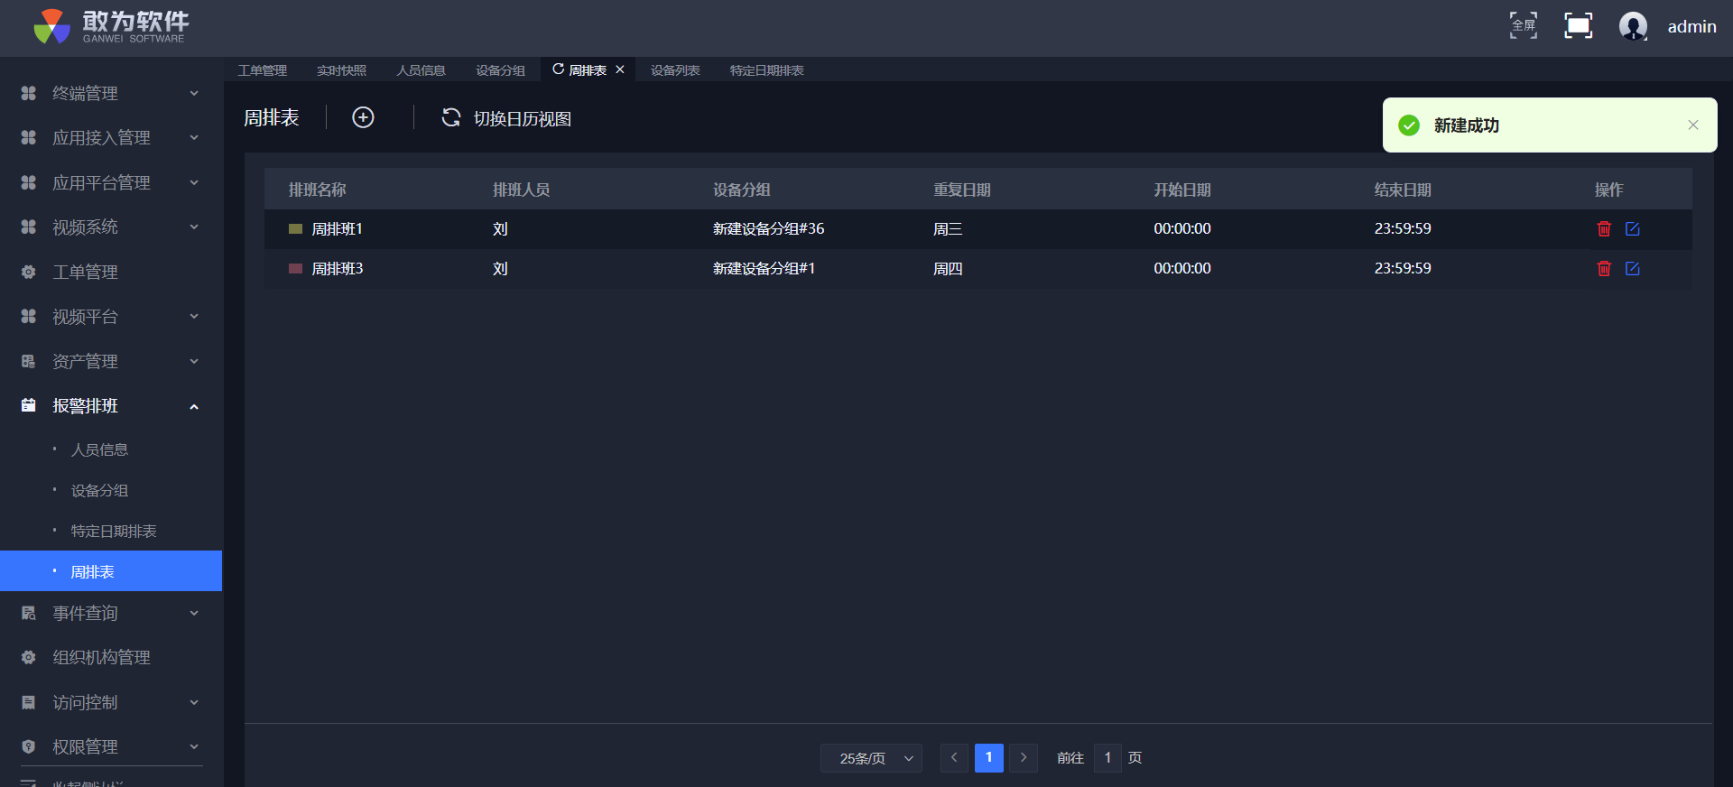Go to next page in pagination

(x=1024, y=758)
